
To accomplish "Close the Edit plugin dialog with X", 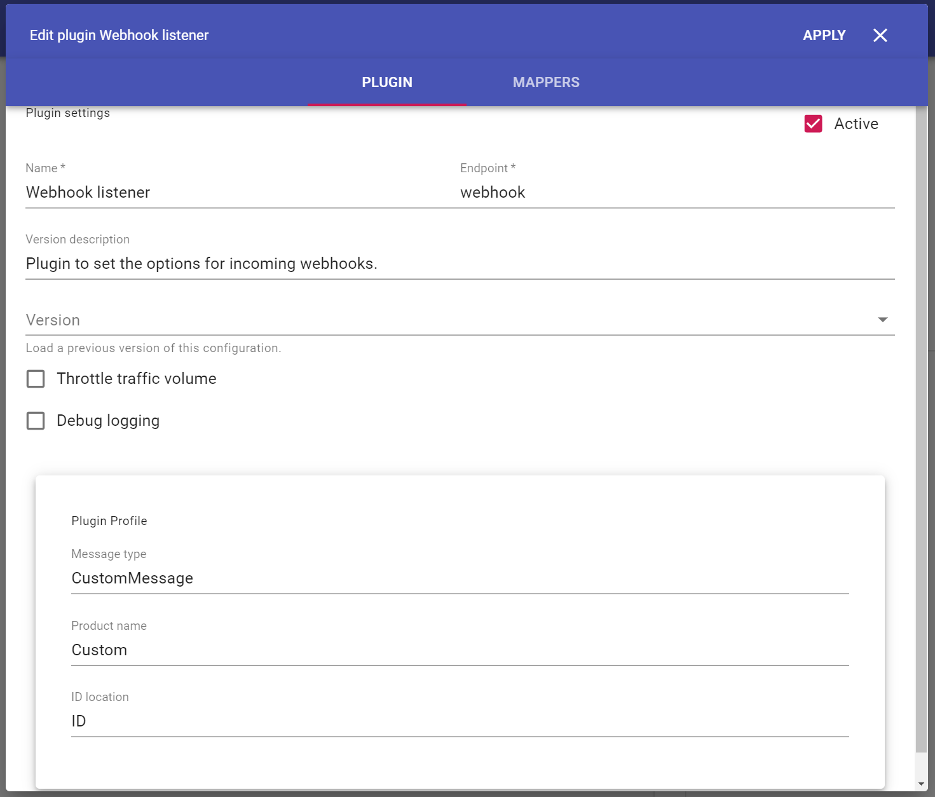I will [x=880, y=36].
